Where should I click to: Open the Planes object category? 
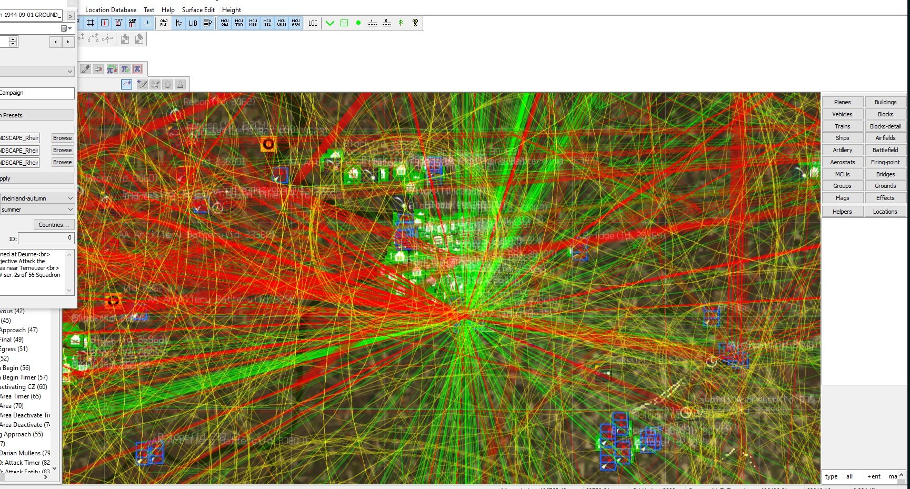842,102
